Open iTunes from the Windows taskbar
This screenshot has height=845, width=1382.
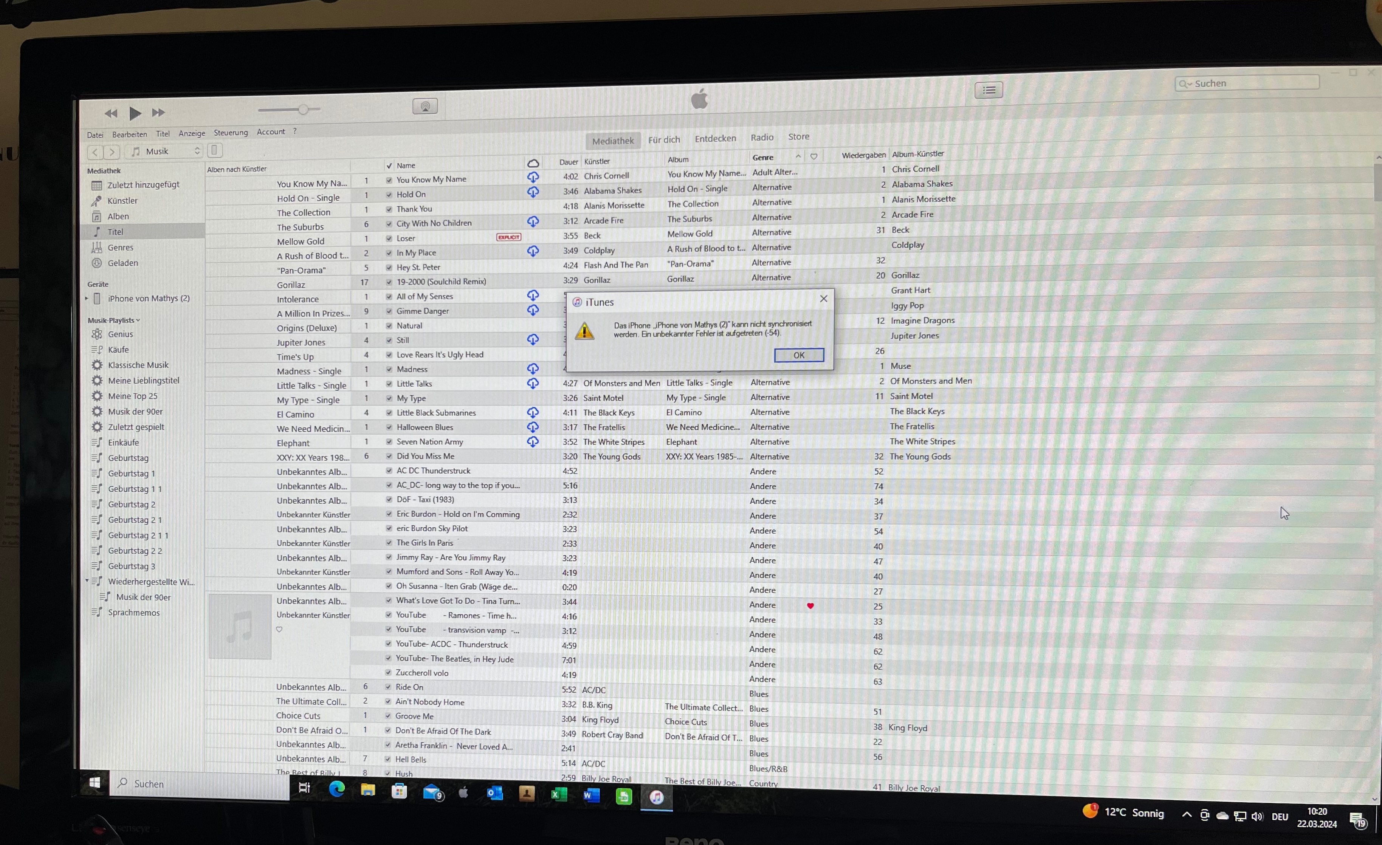click(656, 797)
